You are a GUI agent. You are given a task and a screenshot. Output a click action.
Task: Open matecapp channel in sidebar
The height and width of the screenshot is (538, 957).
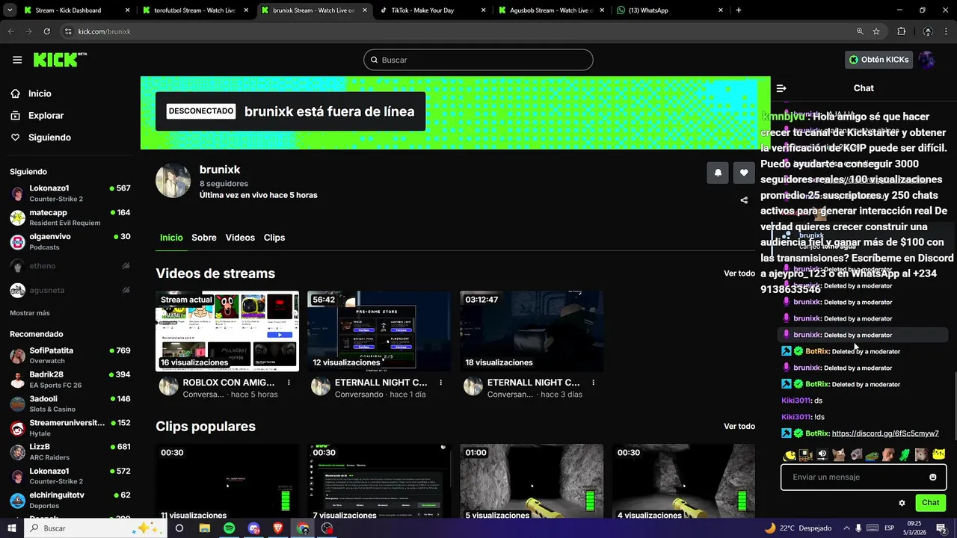click(70, 217)
